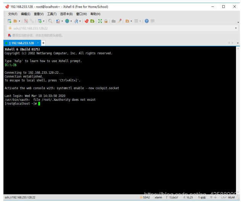Click the Disconnect toolbar icon
Image resolution: width=241 pixels, height=202 pixels.
pyautogui.click(x=26, y=21)
